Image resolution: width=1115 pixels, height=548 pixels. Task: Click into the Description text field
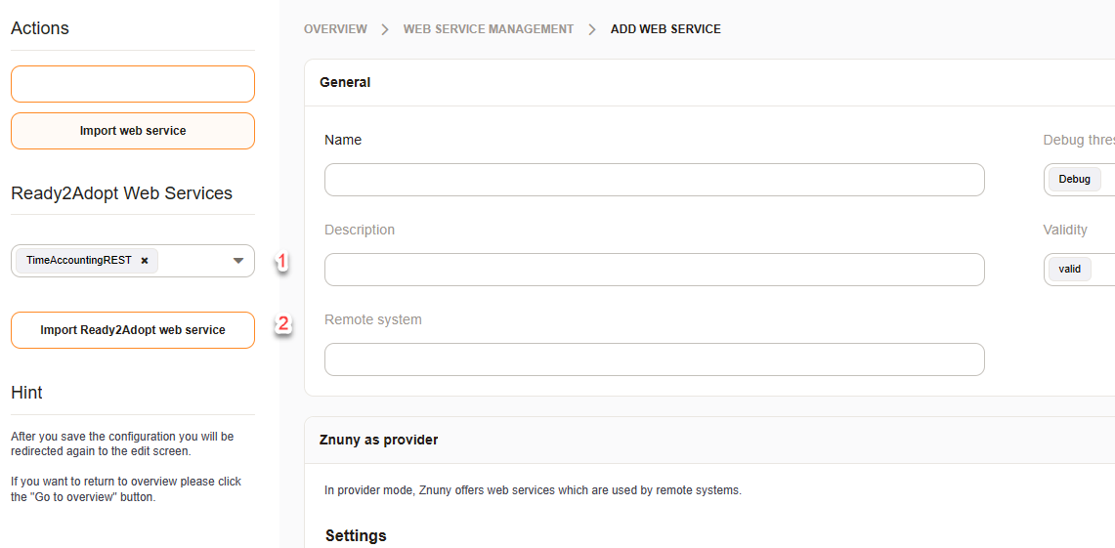[x=654, y=270]
